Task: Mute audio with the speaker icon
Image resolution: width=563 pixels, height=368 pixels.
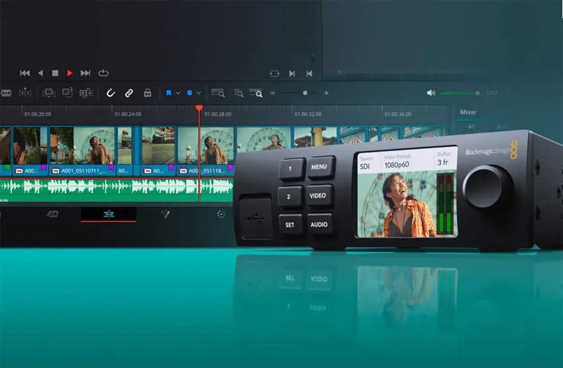Action: (431, 93)
